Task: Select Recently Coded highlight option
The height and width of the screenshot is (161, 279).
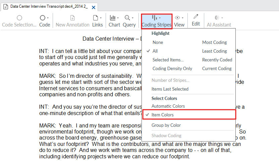Action: point(217,60)
